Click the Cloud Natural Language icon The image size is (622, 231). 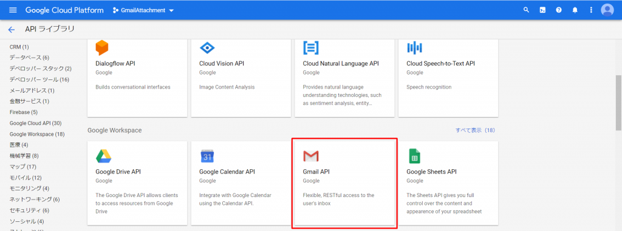311,48
